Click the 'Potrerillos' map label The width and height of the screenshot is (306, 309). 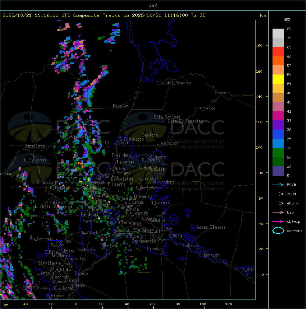[x=61, y=202]
